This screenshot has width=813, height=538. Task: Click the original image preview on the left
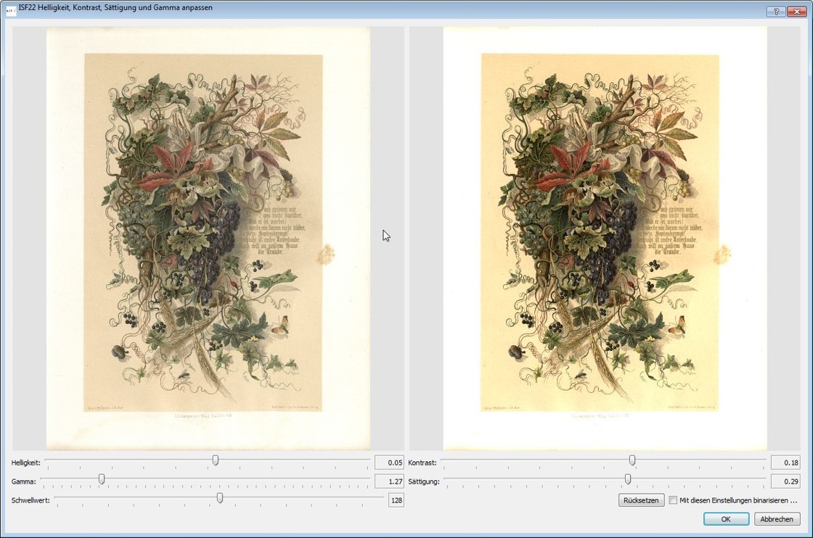pos(208,238)
